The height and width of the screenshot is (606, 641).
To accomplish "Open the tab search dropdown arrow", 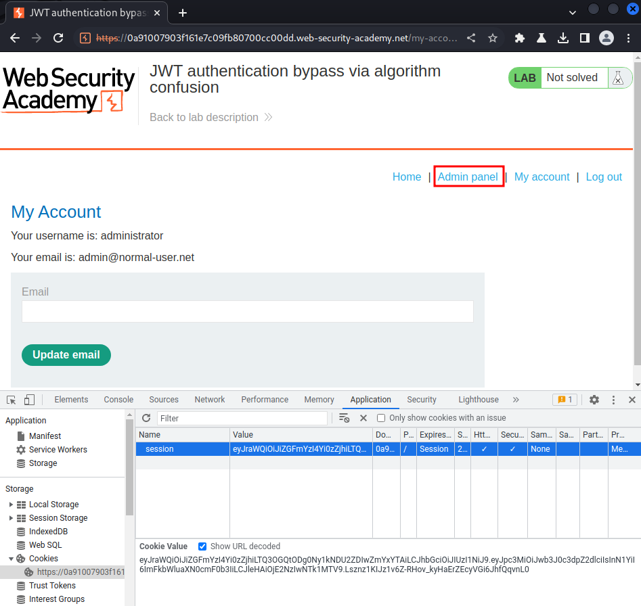I will (x=573, y=13).
